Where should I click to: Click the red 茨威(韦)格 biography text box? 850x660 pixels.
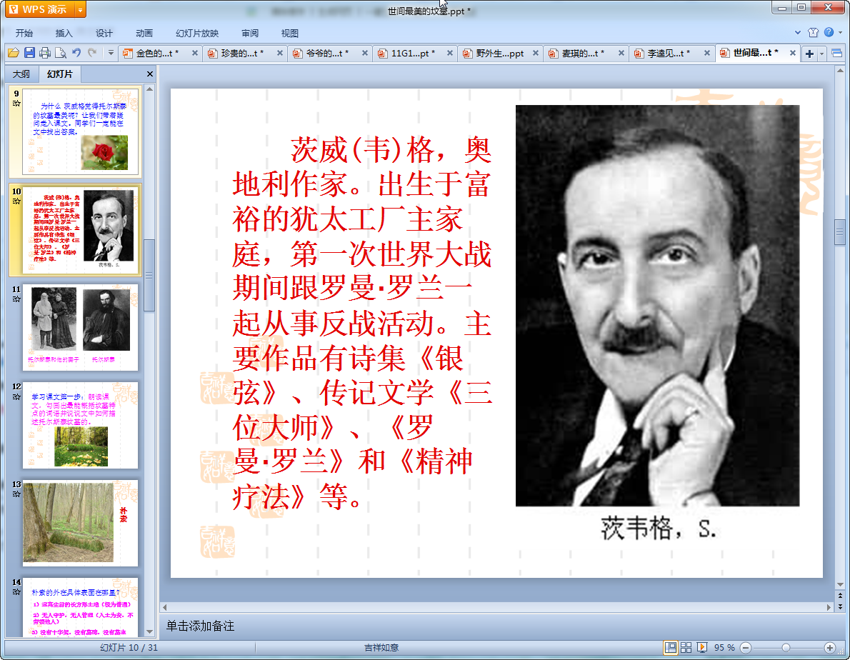(362, 323)
